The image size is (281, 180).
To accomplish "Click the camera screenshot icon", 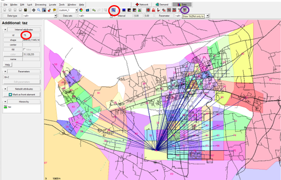I will 87,9.
